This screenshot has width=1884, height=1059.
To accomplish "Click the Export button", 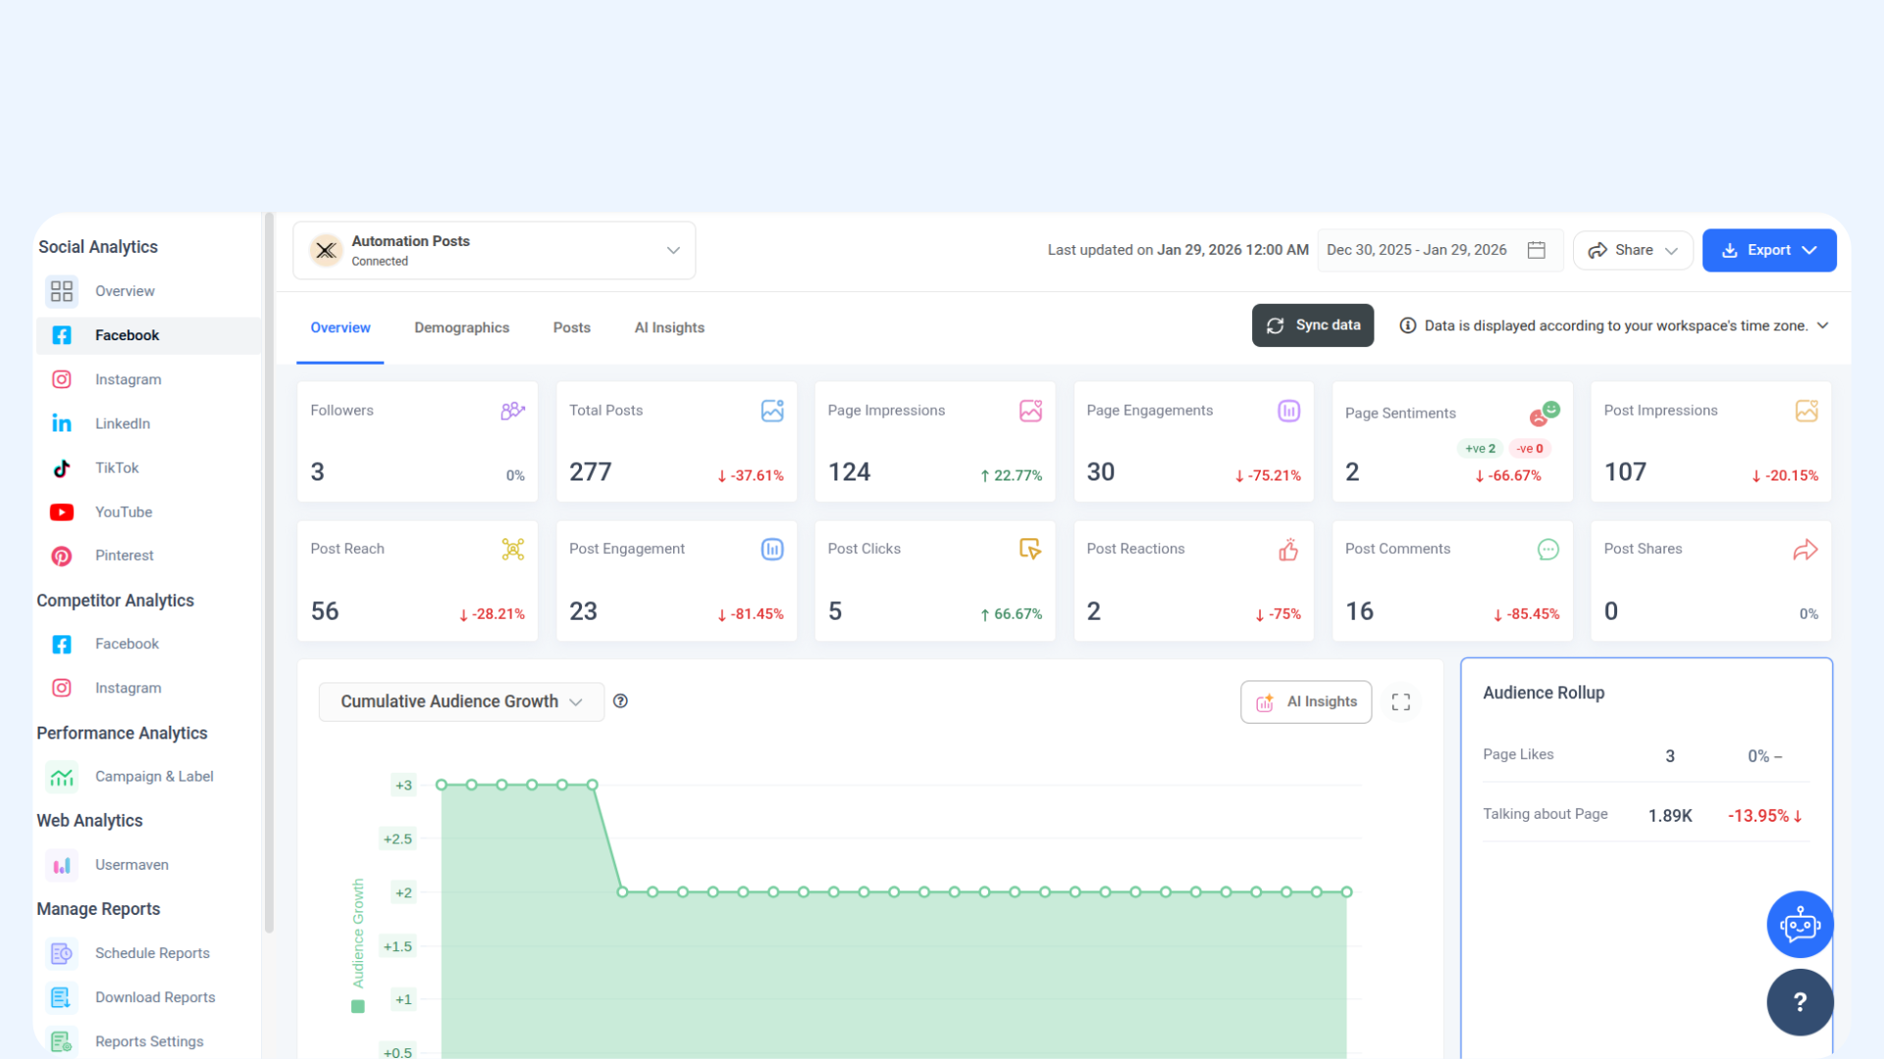I will (x=1768, y=250).
